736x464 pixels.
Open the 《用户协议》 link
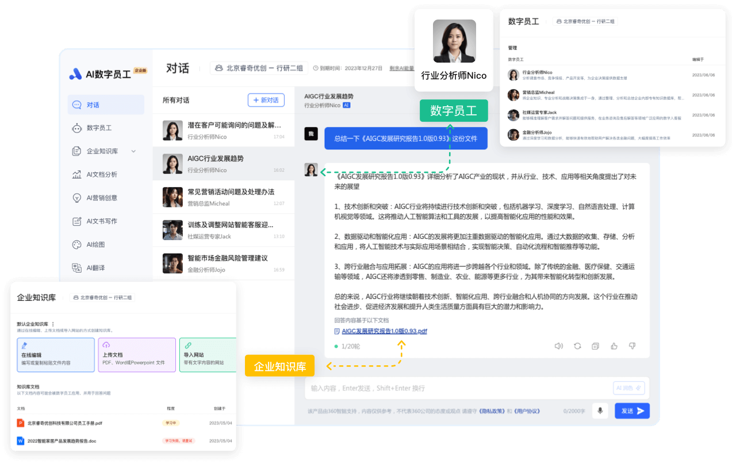527,411
